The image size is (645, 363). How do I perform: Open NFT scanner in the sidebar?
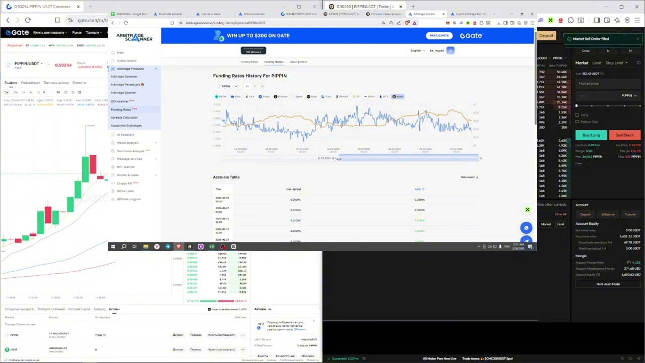[126, 167]
